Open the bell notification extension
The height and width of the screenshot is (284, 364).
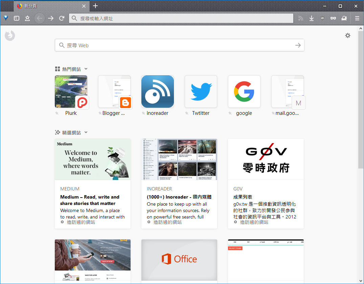coord(344,18)
